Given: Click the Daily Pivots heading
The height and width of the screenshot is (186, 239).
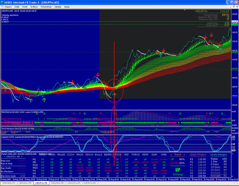Looking at the screenshot, I should (x=198, y=155).
